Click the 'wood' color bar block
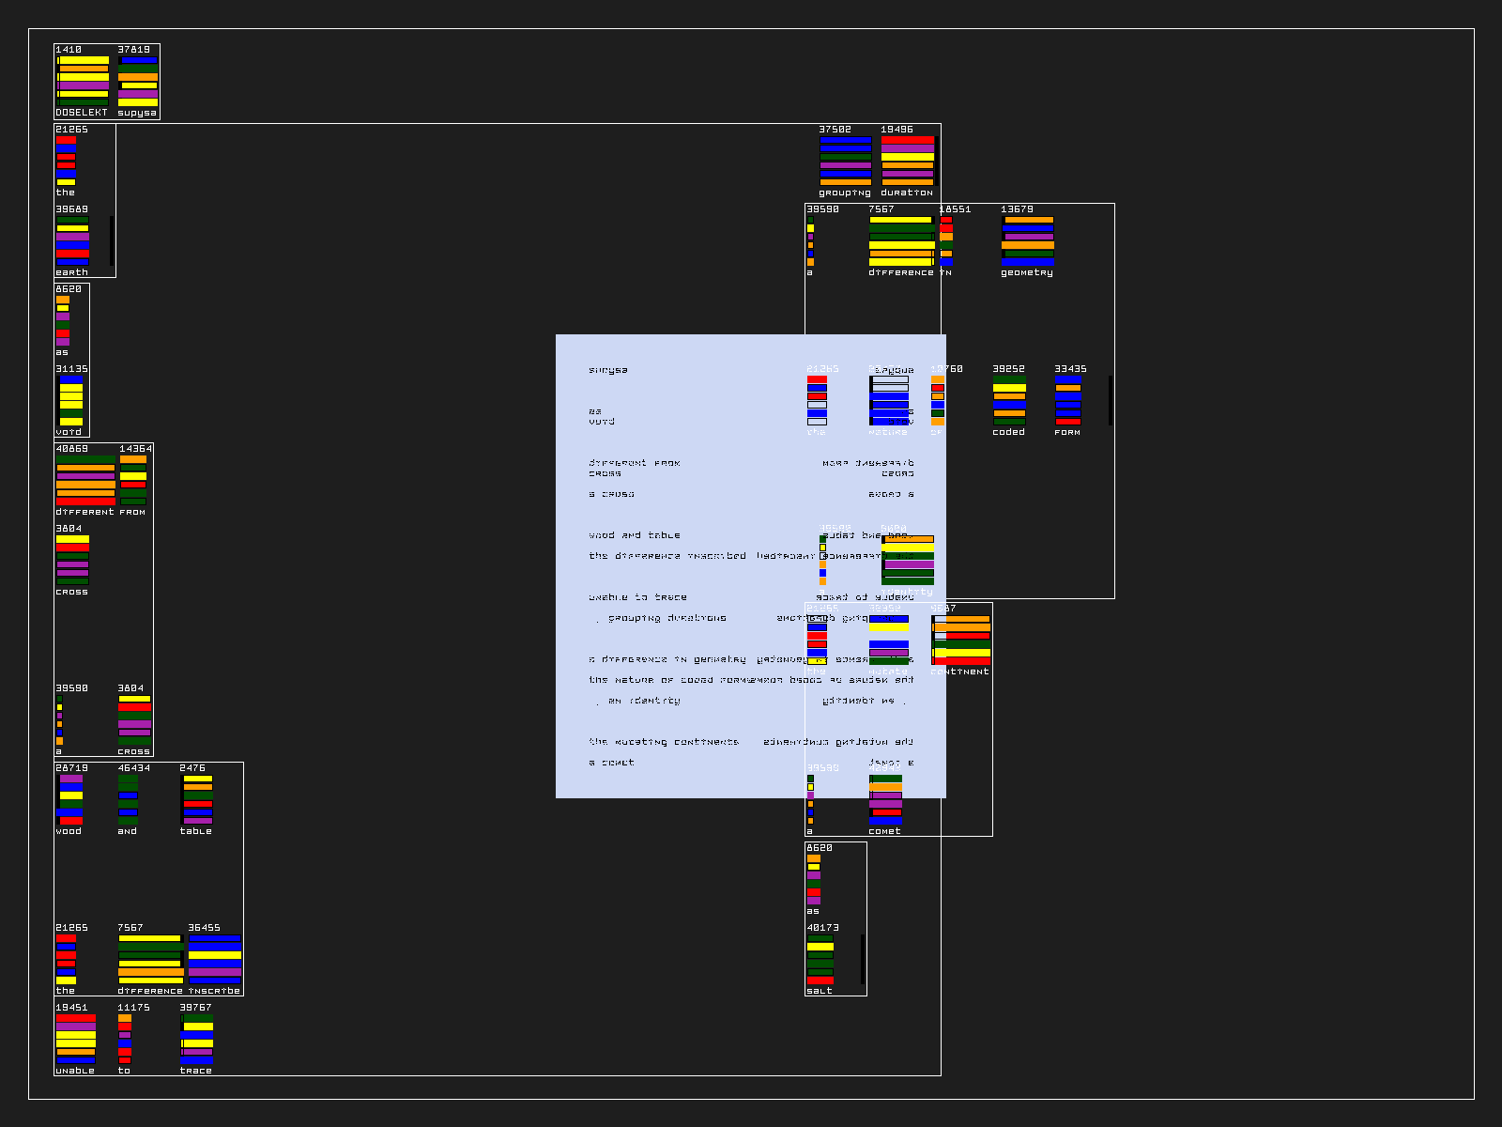This screenshot has height=1127, width=1502. [x=69, y=799]
